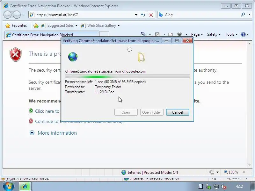Expand the Home button dropdown arrow

(150, 34)
